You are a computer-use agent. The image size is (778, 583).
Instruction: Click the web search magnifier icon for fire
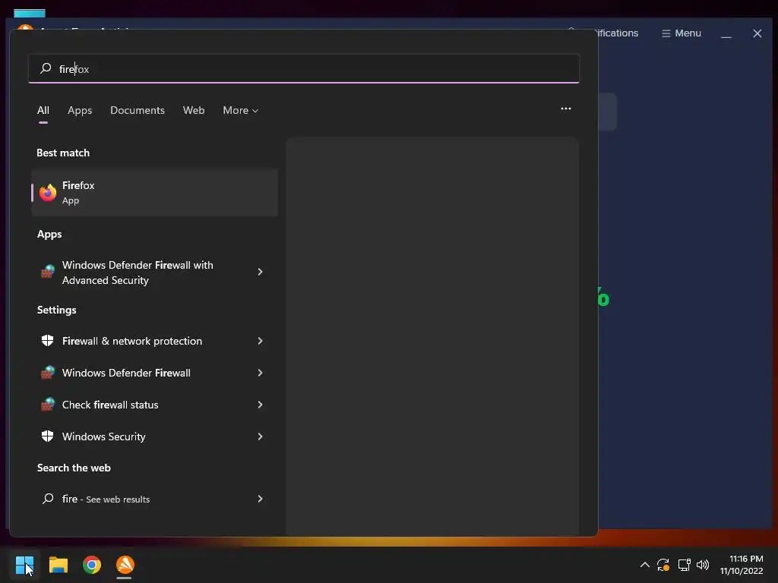click(x=48, y=498)
